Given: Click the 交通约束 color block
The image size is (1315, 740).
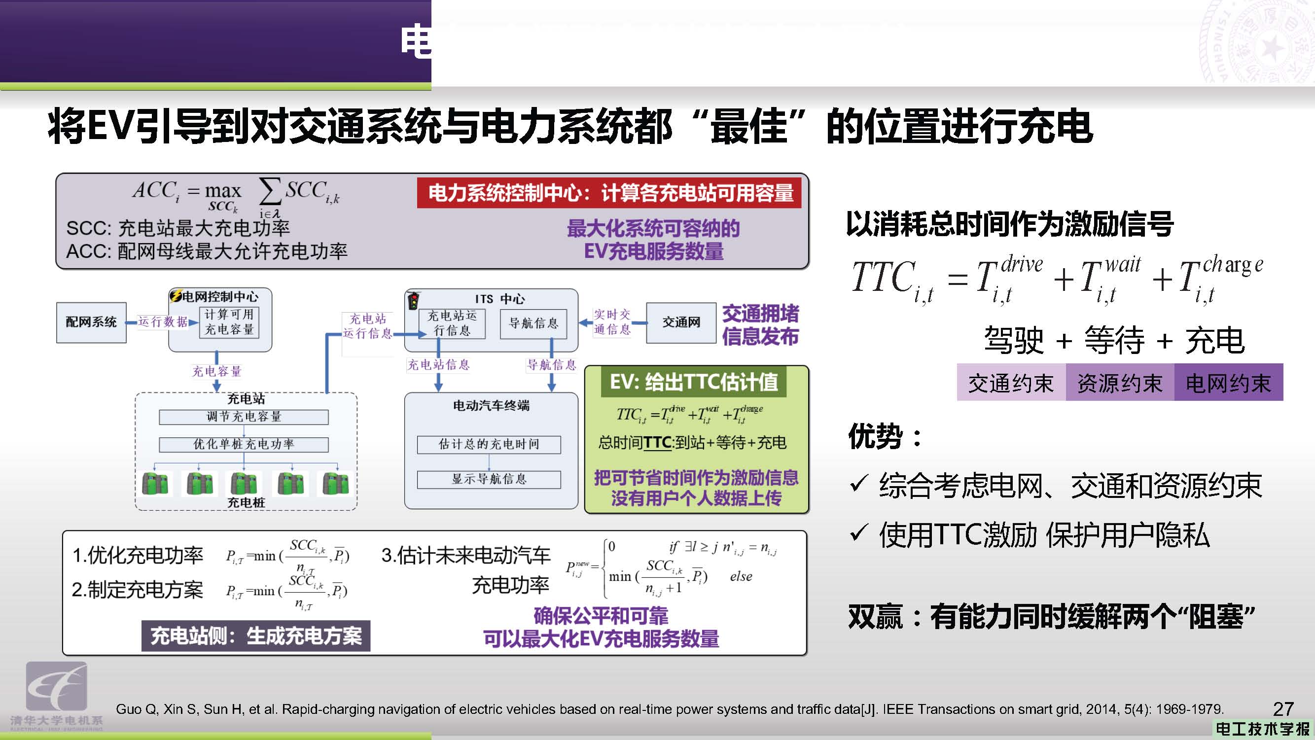Looking at the screenshot, I should click(x=1011, y=382).
